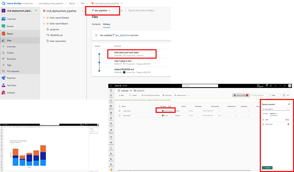Switch to the Contents tab
This screenshot has height=172, width=294.
pos(96,24)
